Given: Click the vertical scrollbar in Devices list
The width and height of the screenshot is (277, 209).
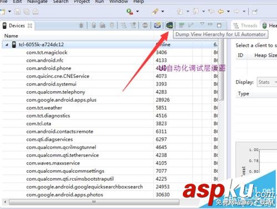Looking at the screenshot, I should pos(222,69).
